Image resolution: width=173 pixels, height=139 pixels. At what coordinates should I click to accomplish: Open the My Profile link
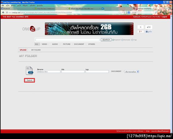pyautogui.click(x=156, y=17)
